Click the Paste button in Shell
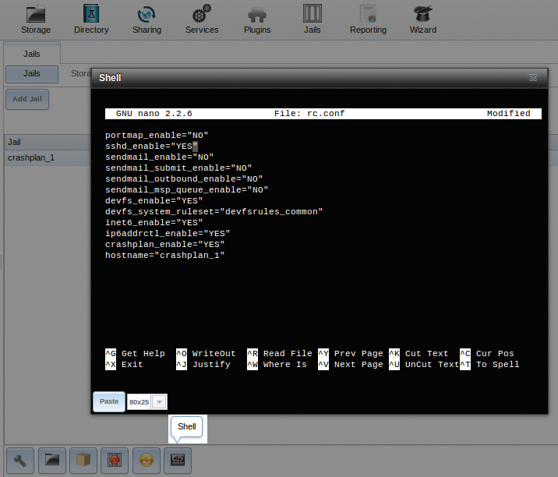 (x=109, y=401)
